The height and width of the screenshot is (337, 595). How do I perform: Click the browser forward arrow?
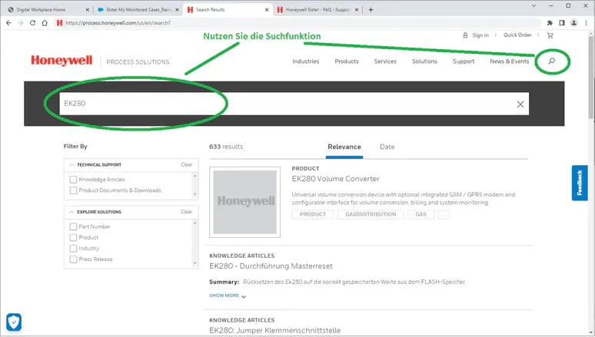coord(21,23)
